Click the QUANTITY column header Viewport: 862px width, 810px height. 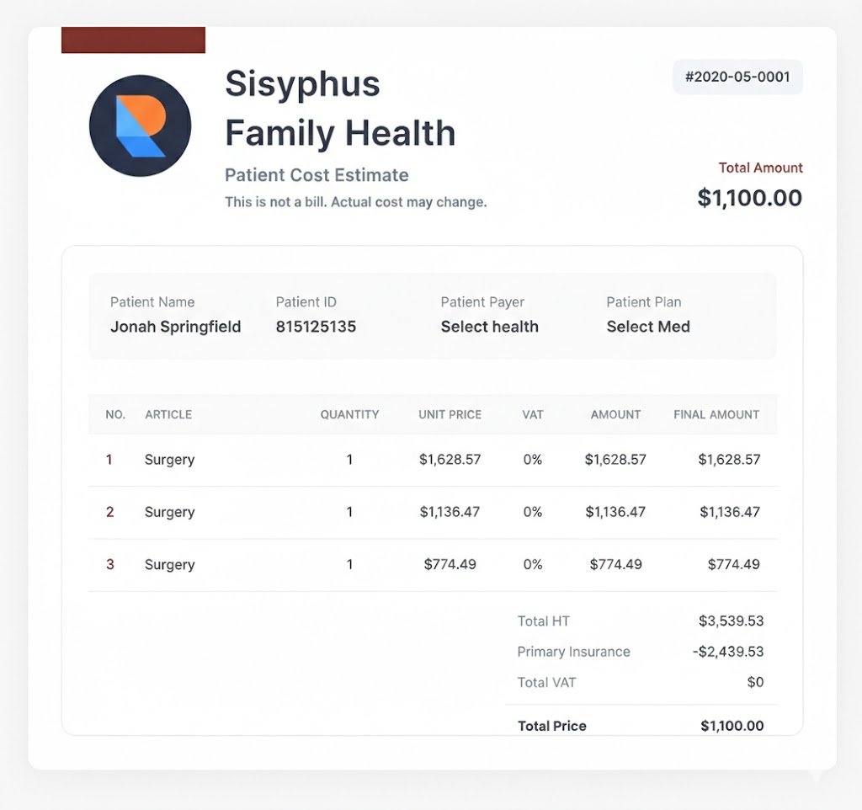[x=349, y=414]
